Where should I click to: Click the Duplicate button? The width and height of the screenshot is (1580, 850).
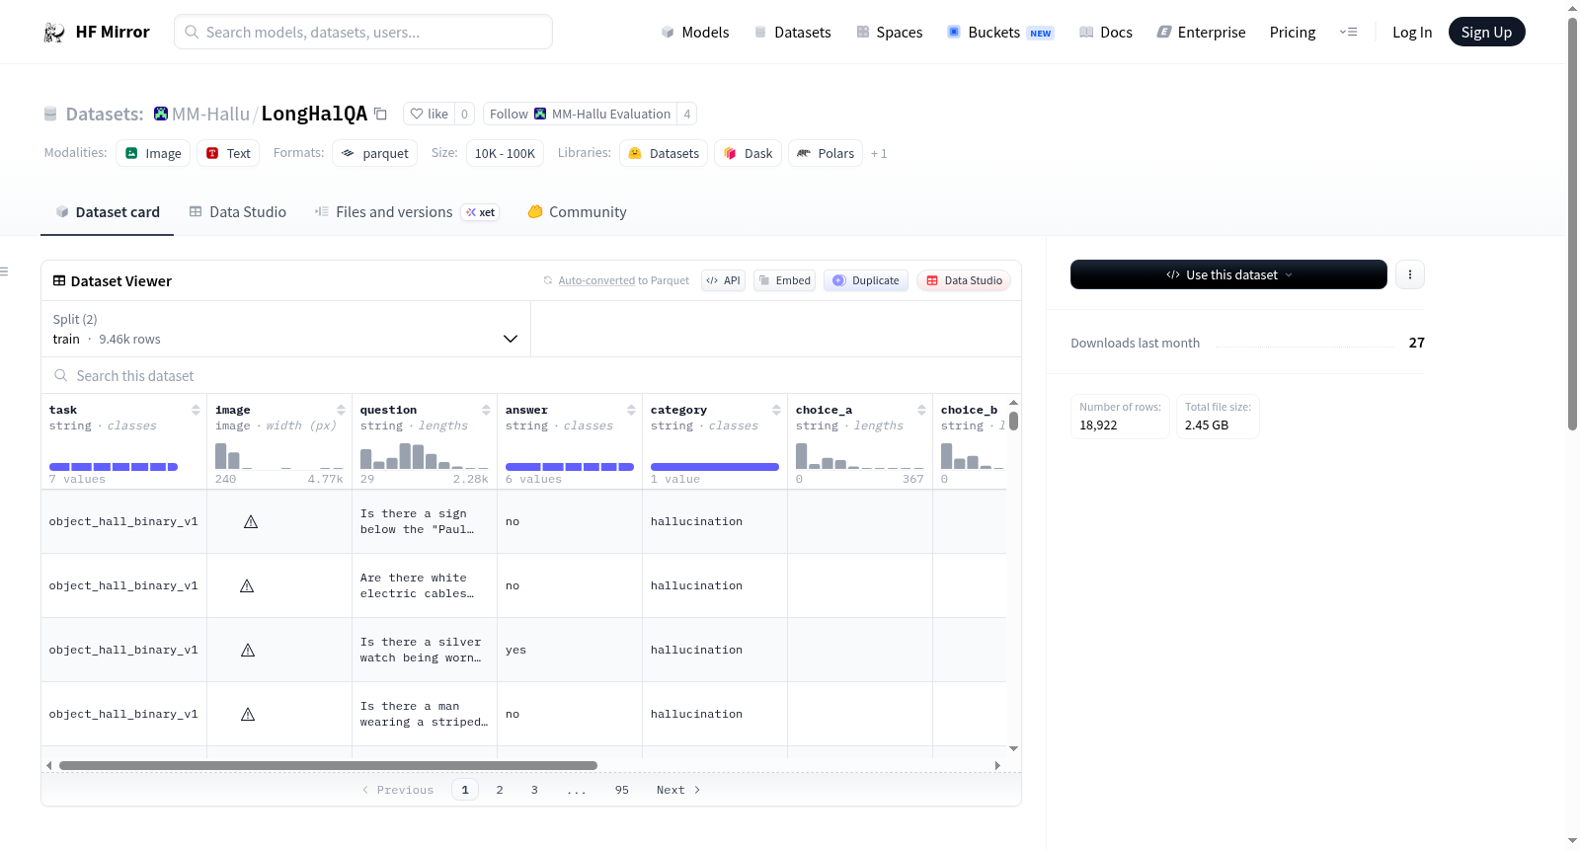pos(866,280)
